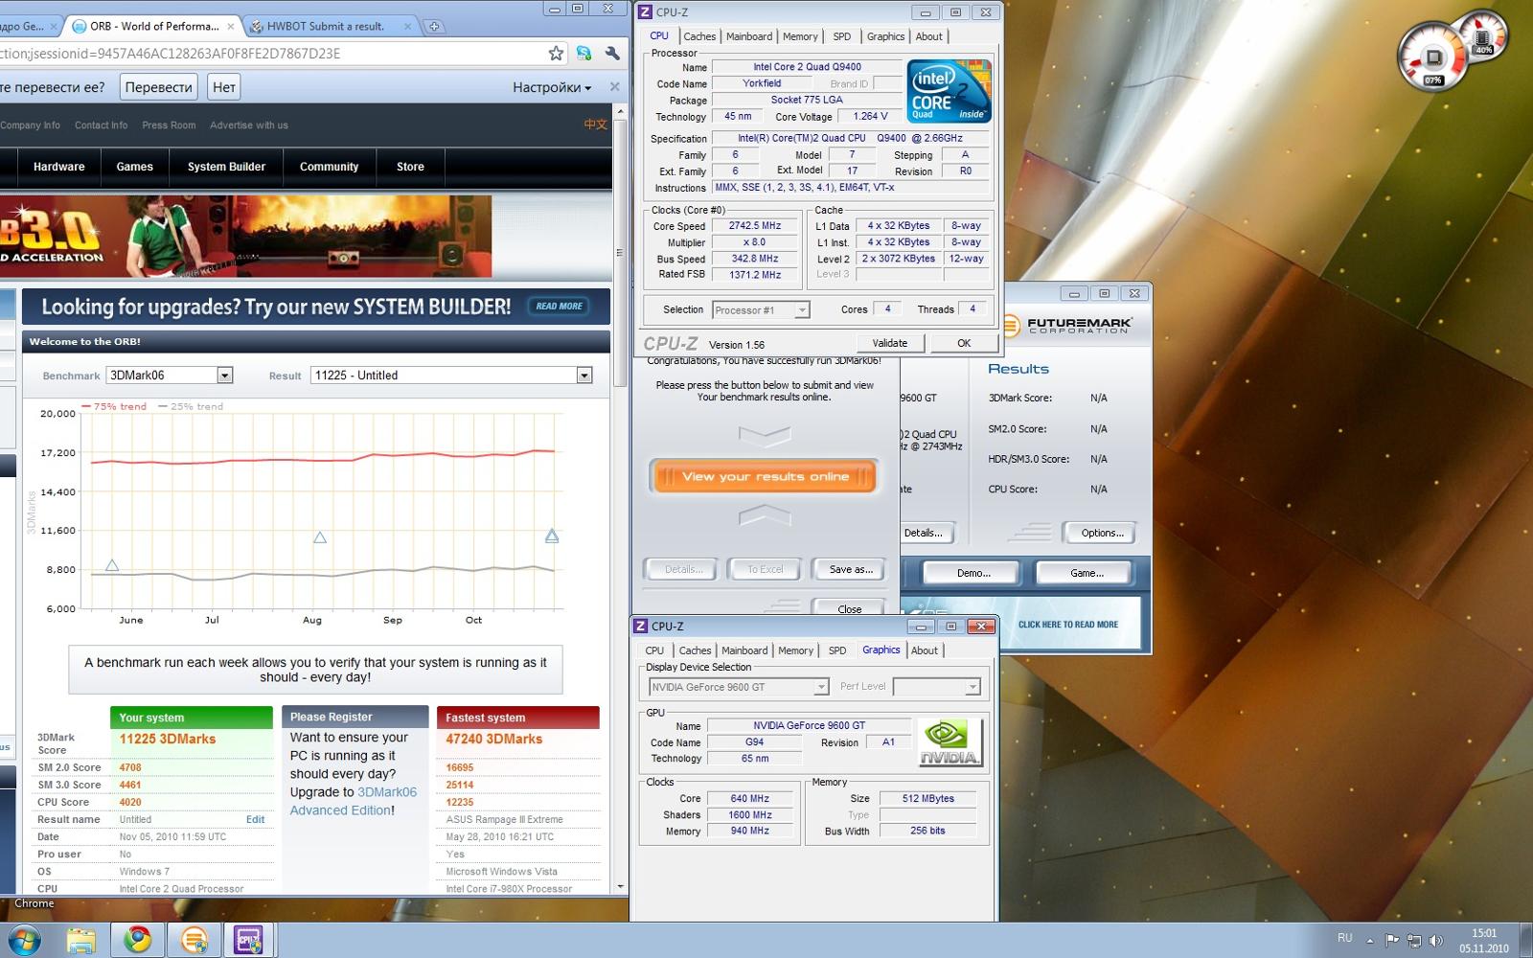Switch to SPD tab in top CPU-Z

(842, 36)
